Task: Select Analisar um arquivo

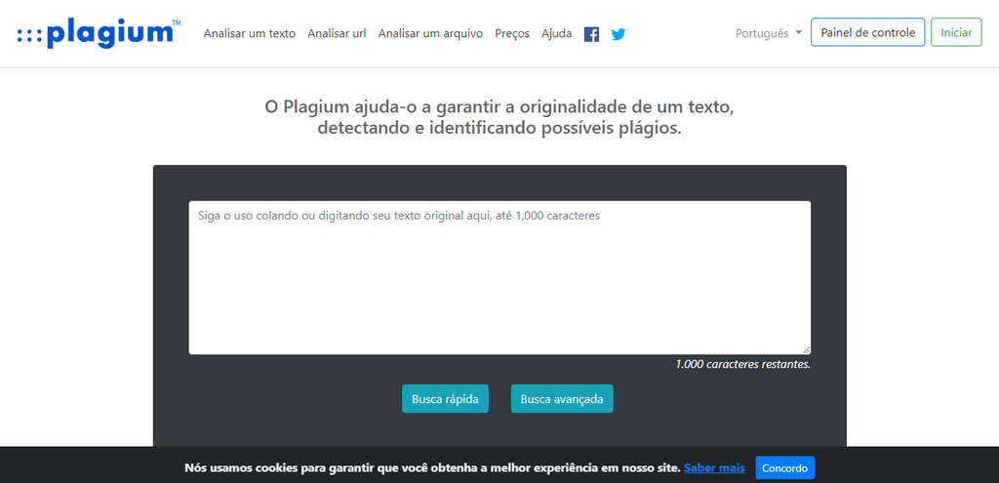Action: [430, 34]
